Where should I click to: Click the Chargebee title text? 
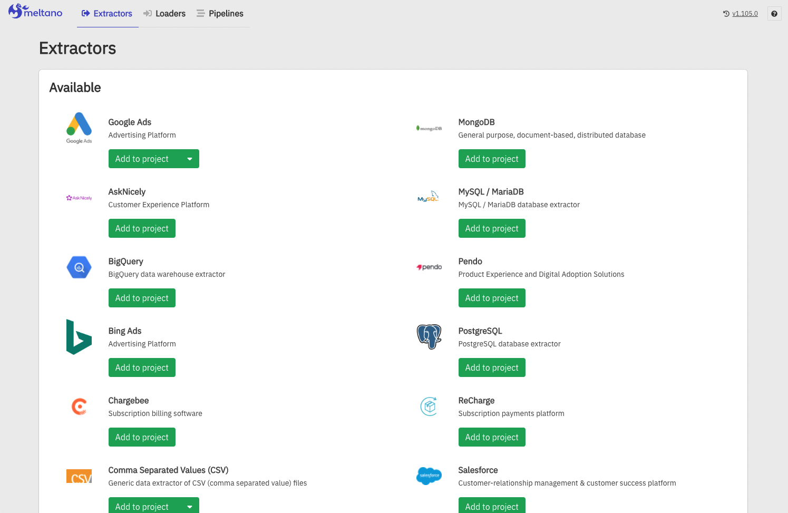129,401
